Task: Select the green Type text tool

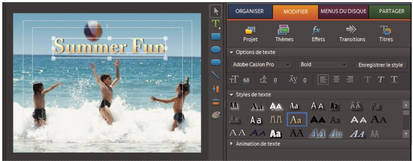Action: tap(216, 24)
